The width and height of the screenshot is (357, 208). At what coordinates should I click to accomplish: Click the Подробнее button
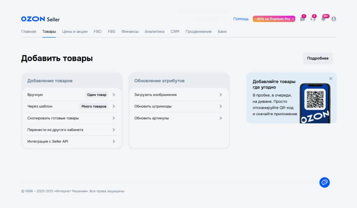(317, 58)
